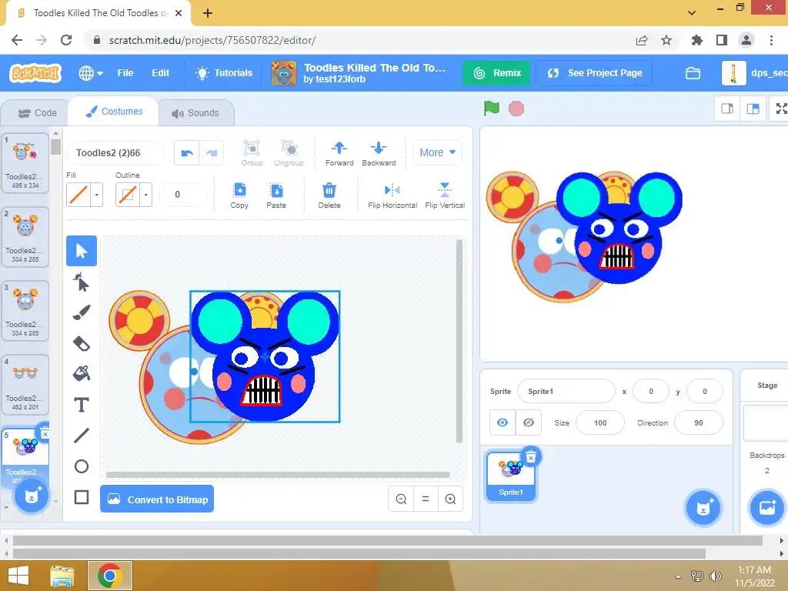
Task: Undo the last costume edit
Action: (187, 153)
